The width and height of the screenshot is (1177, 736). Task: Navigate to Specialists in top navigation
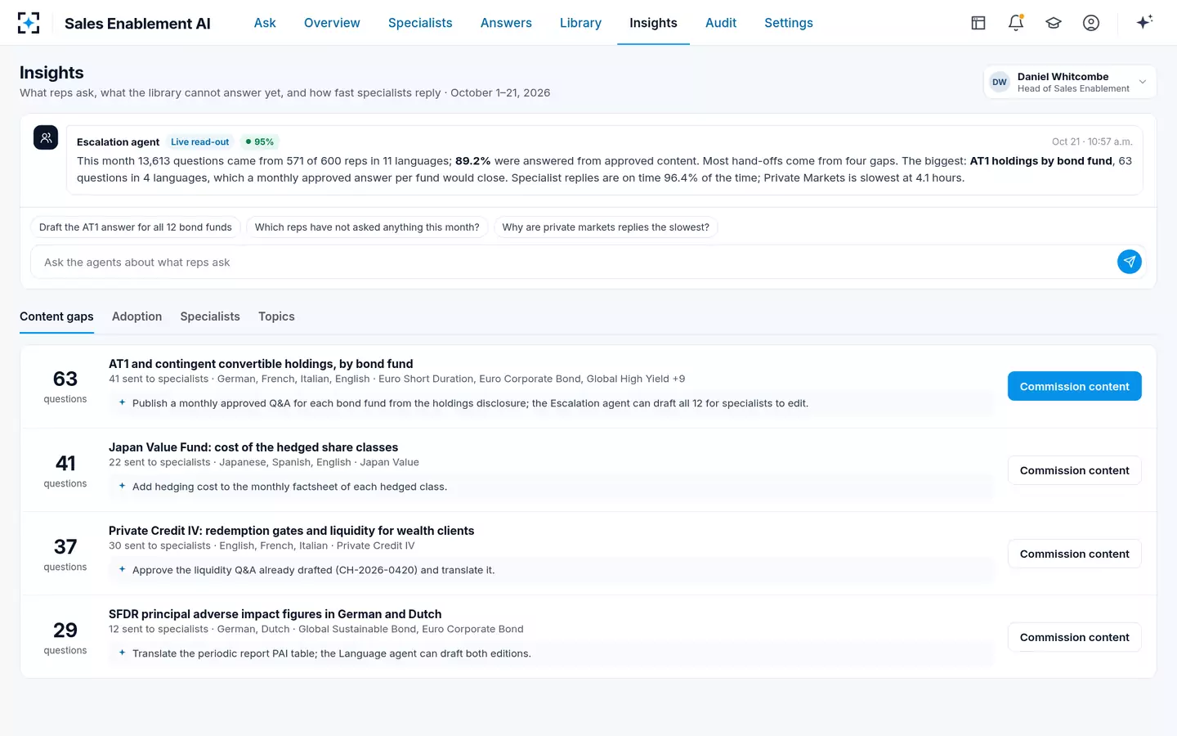click(420, 23)
